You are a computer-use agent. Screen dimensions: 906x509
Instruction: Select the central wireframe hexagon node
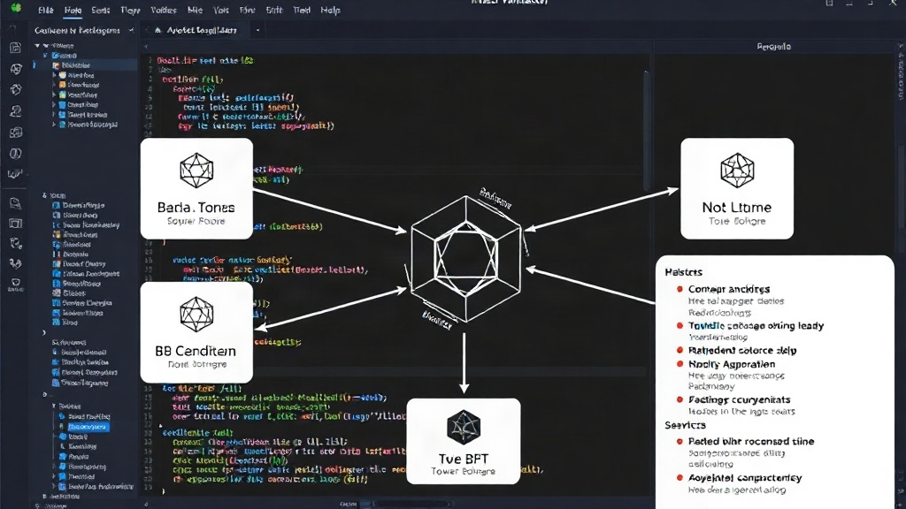(465, 259)
